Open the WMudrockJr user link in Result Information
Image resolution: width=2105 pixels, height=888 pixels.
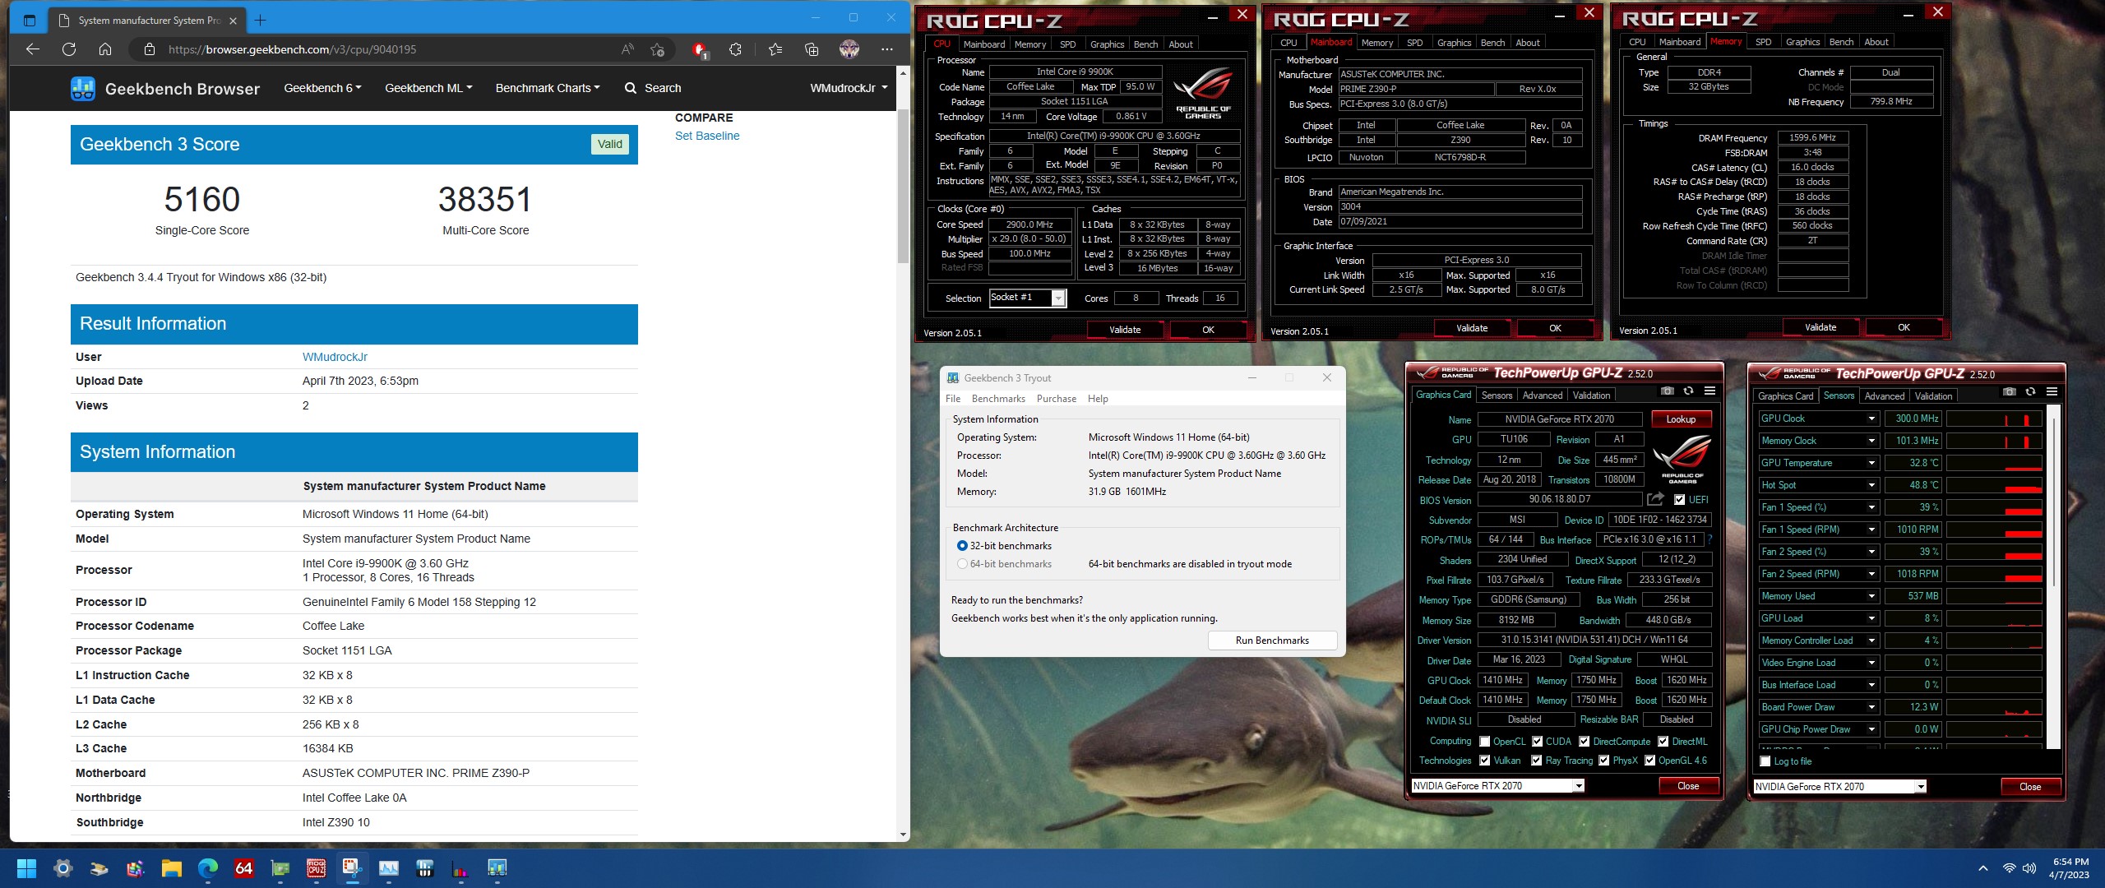click(335, 357)
